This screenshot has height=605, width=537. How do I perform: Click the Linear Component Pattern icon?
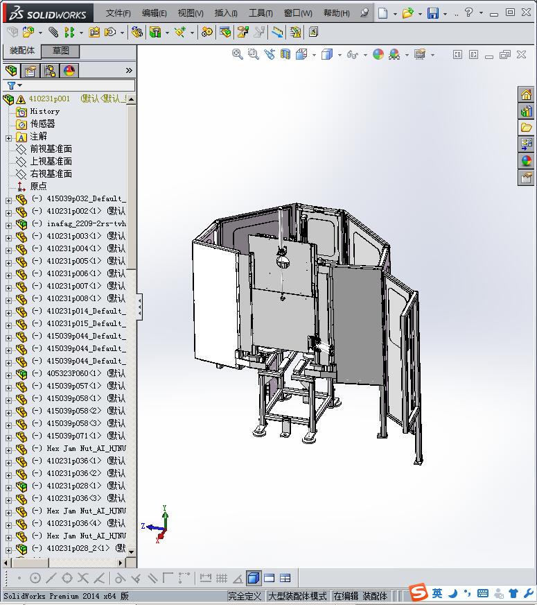pos(69,32)
